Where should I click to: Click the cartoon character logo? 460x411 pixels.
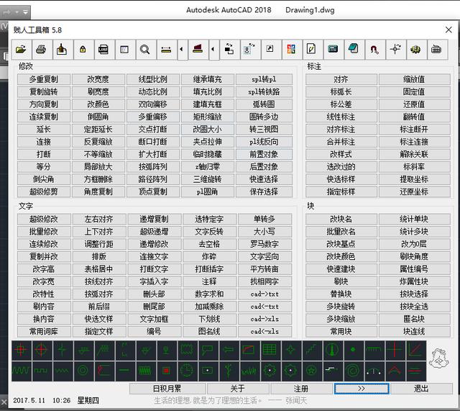point(438,358)
